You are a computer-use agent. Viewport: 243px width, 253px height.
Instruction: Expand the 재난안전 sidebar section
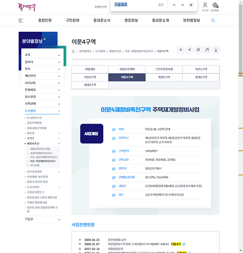(x=43, y=76)
